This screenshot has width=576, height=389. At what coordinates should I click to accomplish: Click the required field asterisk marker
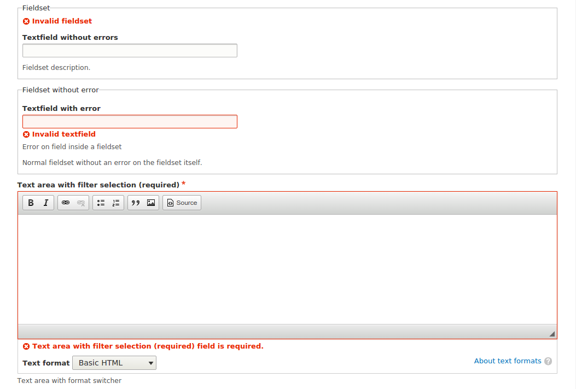click(183, 184)
